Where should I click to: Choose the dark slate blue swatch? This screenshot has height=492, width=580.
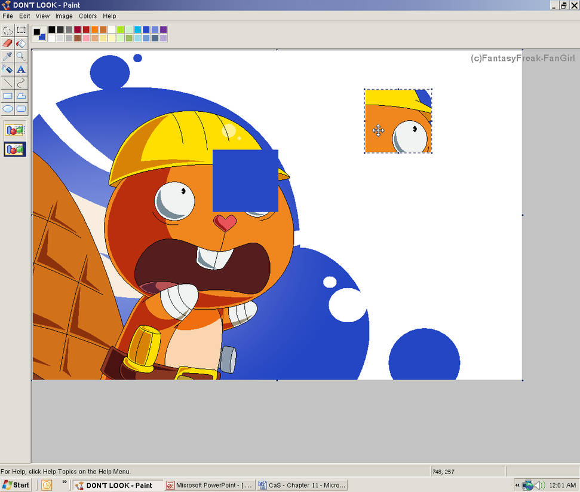[155, 38]
